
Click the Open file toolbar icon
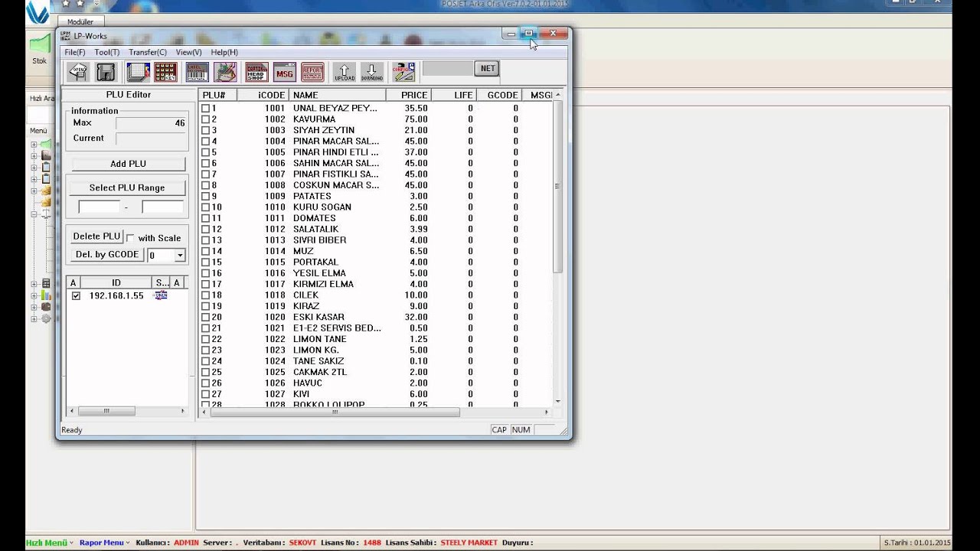tap(78, 72)
